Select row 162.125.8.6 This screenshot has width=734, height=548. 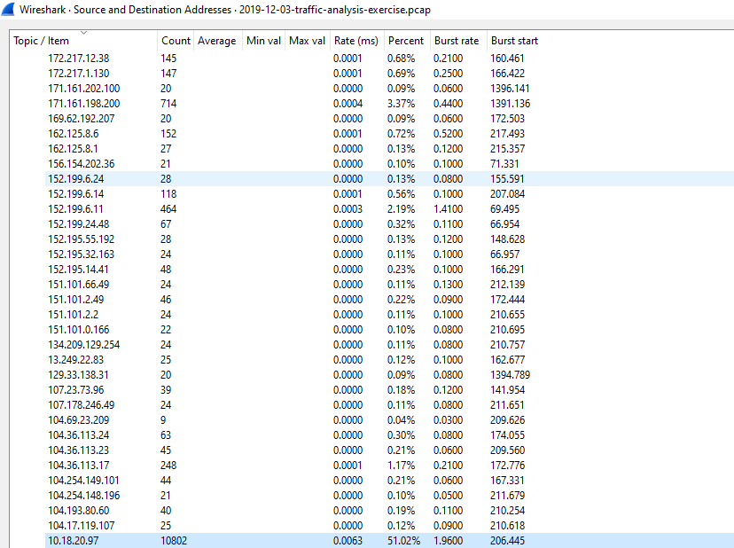389,134
